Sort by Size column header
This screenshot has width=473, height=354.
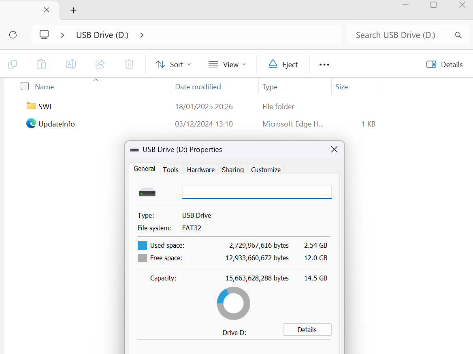pyautogui.click(x=341, y=87)
